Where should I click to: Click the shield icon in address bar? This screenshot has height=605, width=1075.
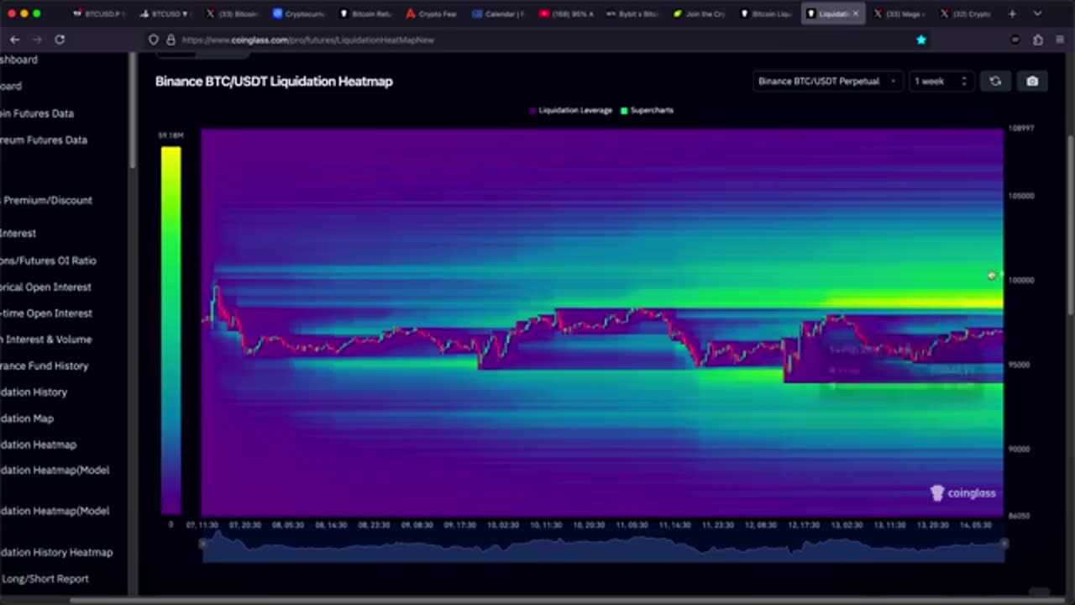(153, 39)
